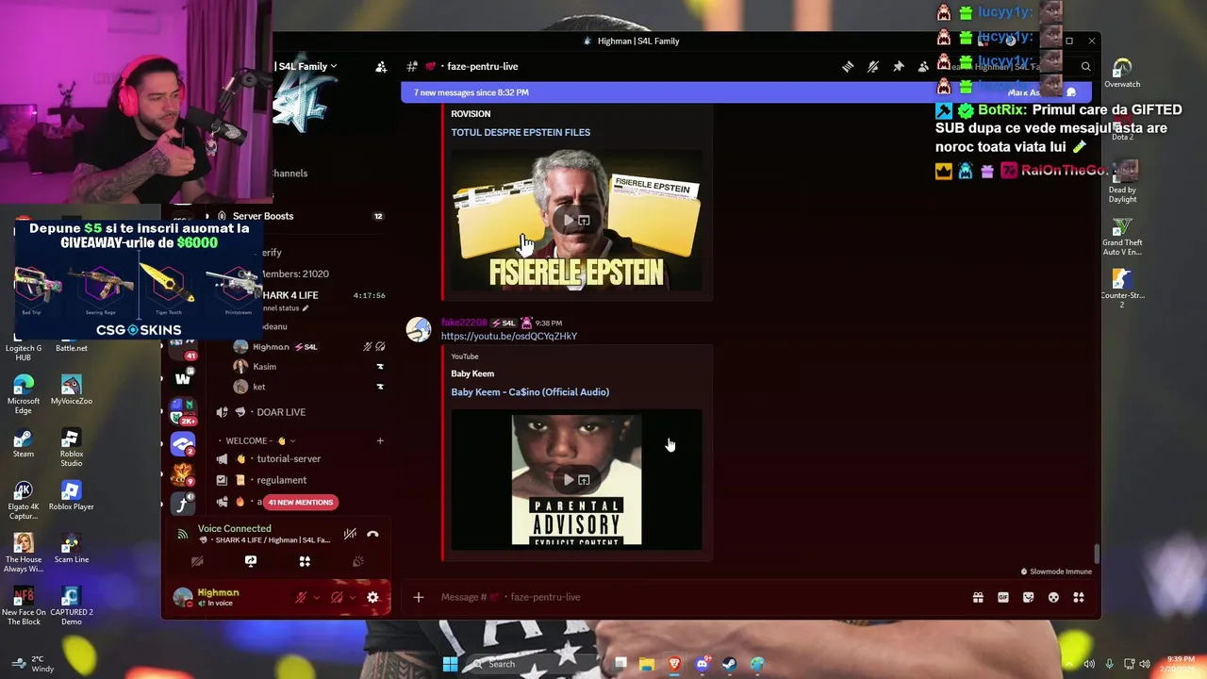
Task: Click the 41 NEW MENTIONS pill
Action: (x=301, y=503)
